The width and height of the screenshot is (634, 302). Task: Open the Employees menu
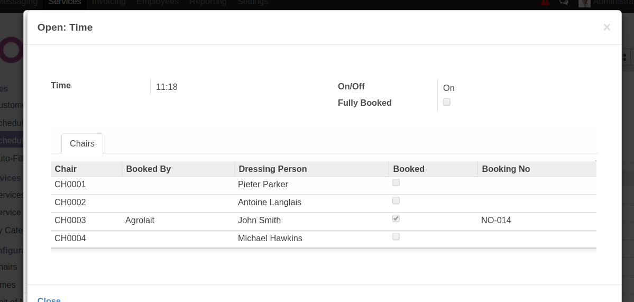point(157,3)
